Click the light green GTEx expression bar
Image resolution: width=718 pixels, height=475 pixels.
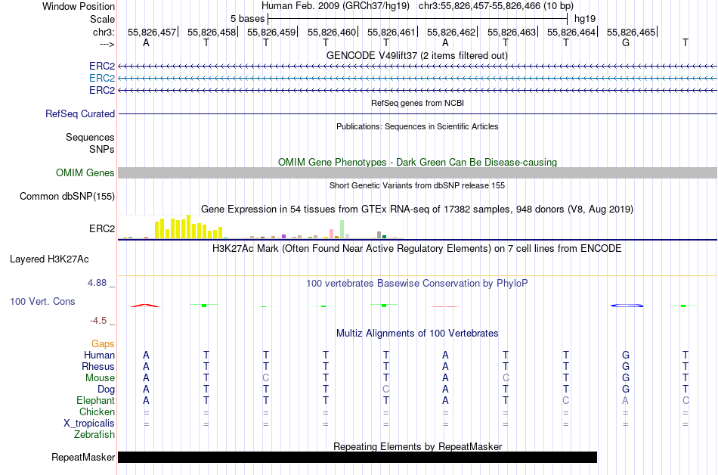point(342,229)
